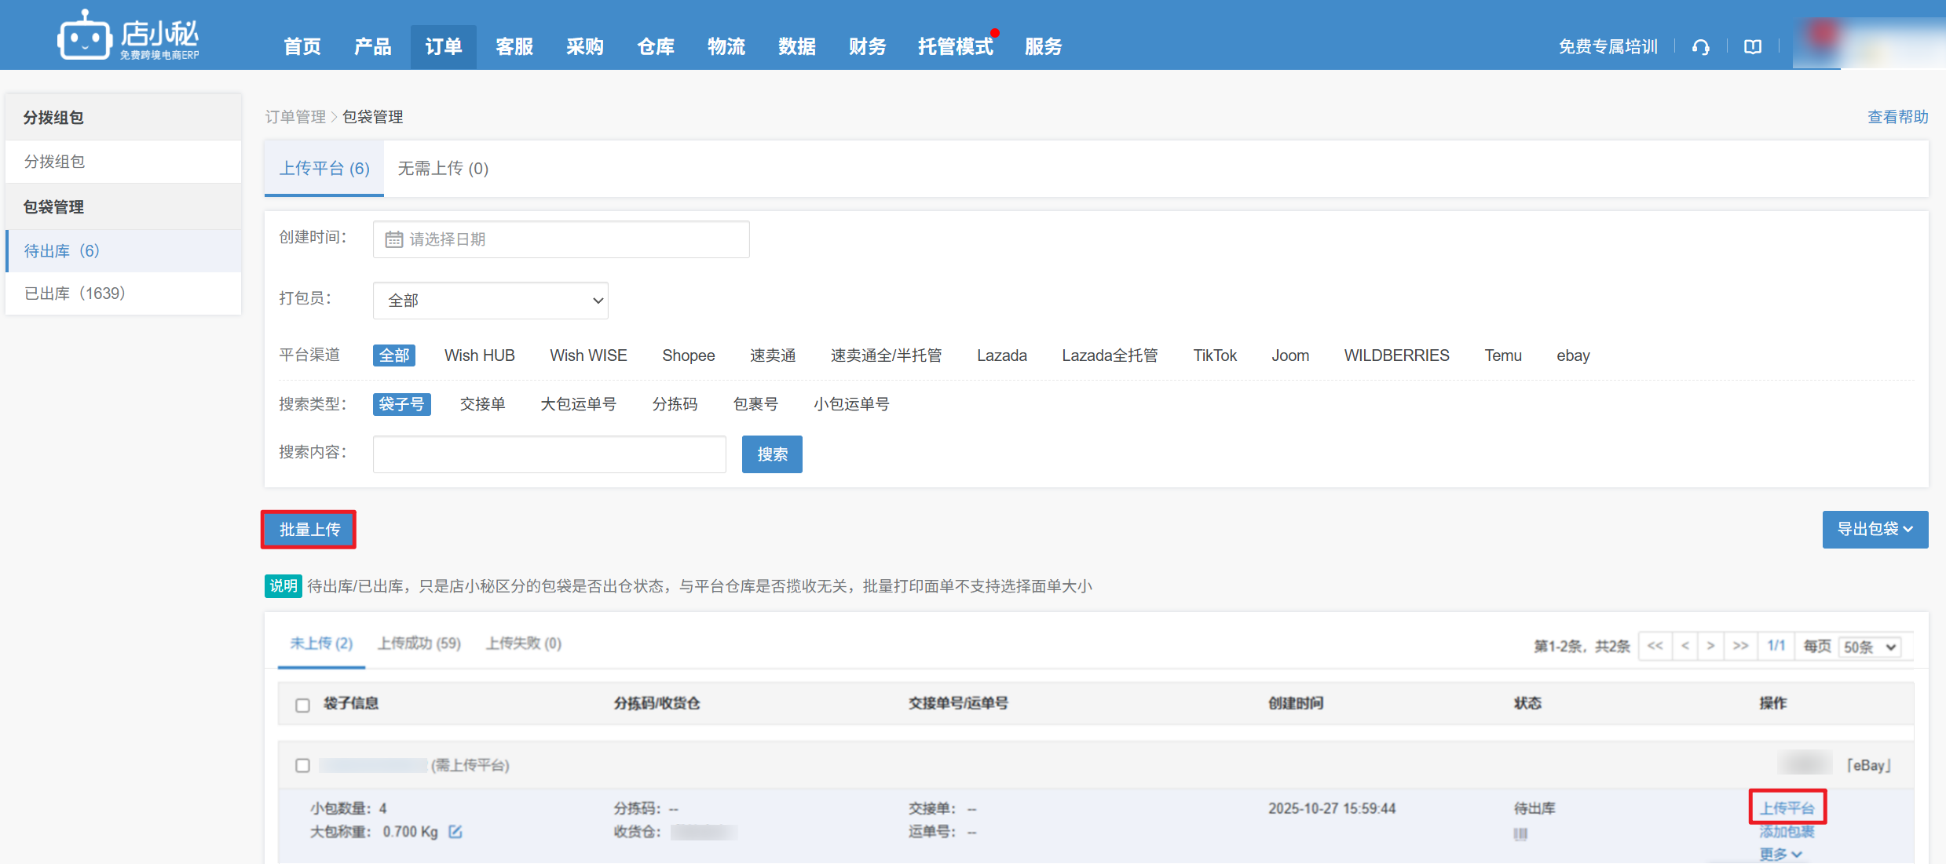This screenshot has width=1946, height=864.
Task: Click the 店小秘 robot logo
Action: coord(85,36)
